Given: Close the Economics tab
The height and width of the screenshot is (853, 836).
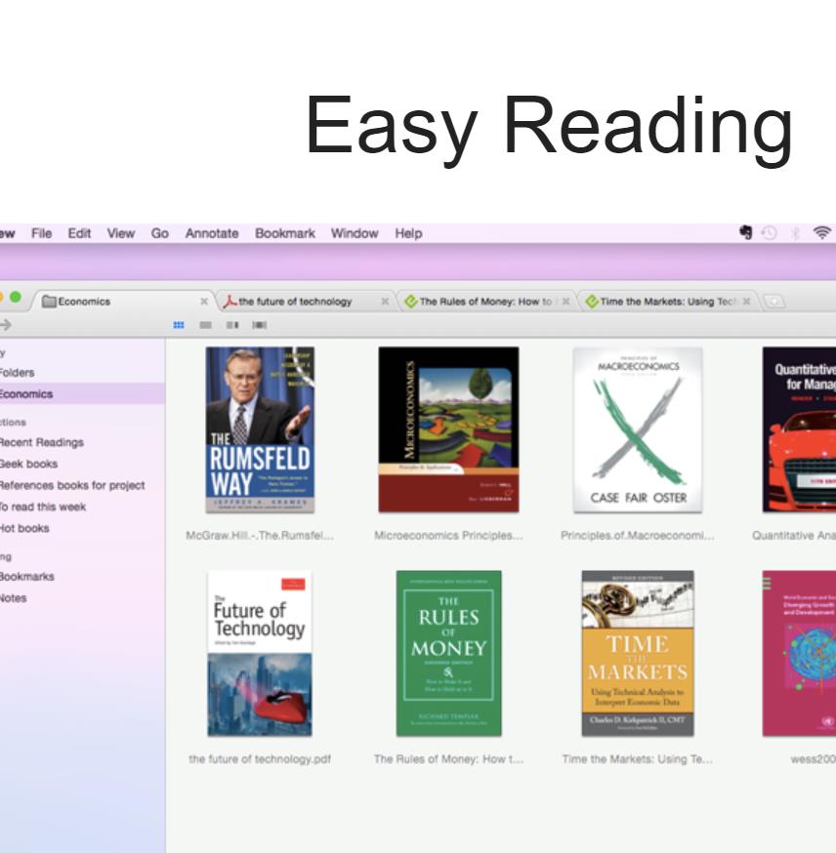Looking at the screenshot, I should click(x=204, y=302).
